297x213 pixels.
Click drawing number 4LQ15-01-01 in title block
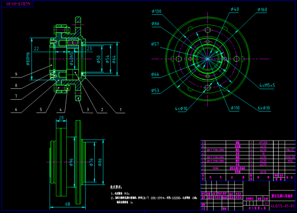(282, 206)
